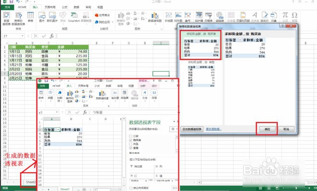Check the 日期 field checkbox
This screenshot has width=317, height=191.
(130, 136)
